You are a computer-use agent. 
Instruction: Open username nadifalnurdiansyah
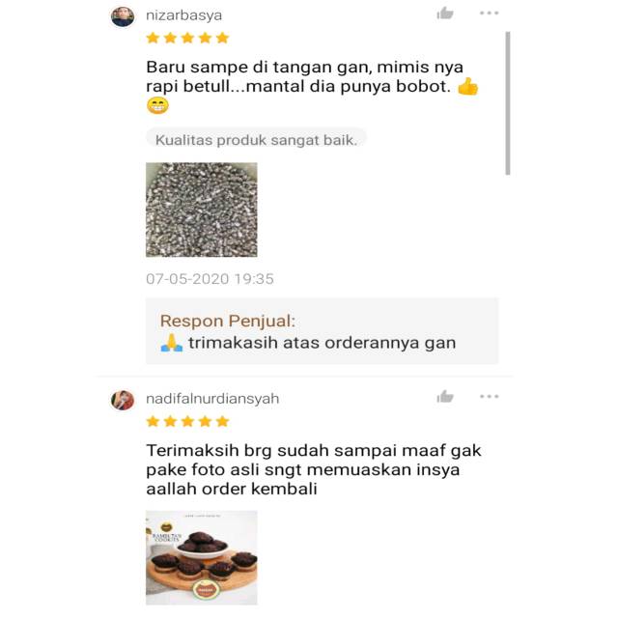tap(212, 399)
